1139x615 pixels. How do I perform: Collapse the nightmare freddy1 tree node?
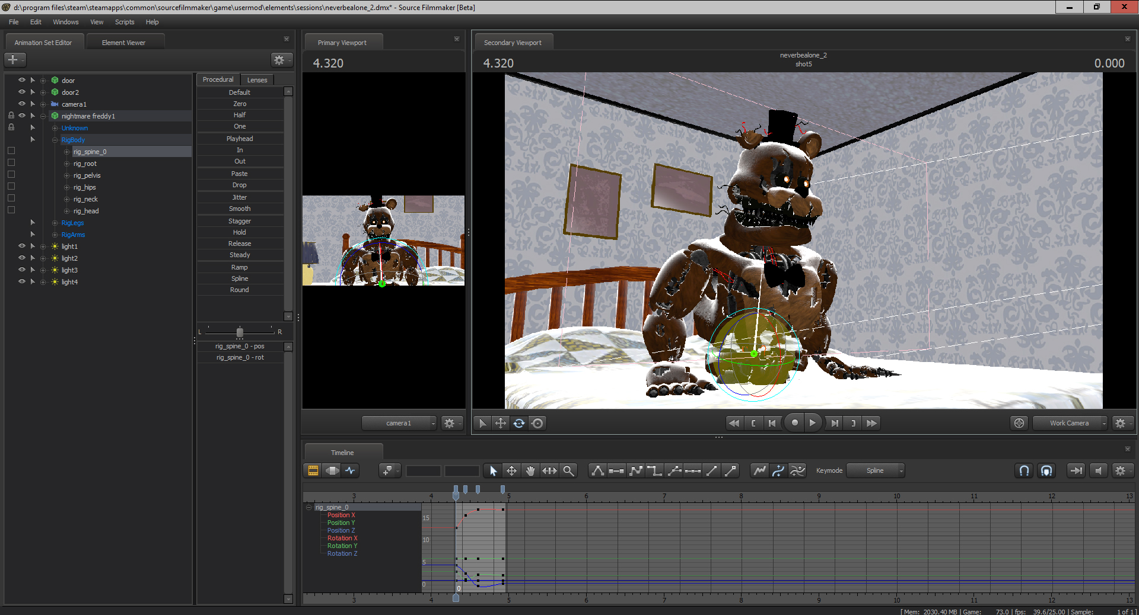tap(43, 116)
